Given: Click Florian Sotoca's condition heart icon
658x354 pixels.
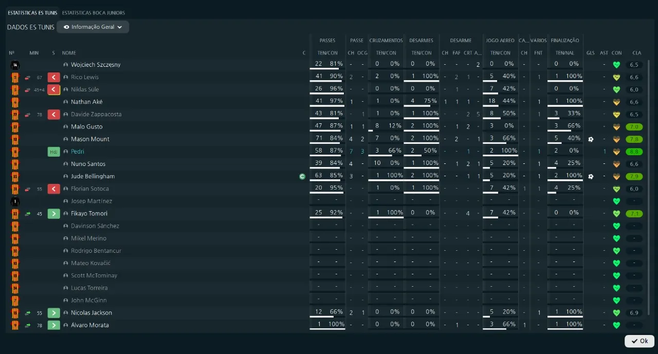Looking at the screenshot, I should click(616, 189).
